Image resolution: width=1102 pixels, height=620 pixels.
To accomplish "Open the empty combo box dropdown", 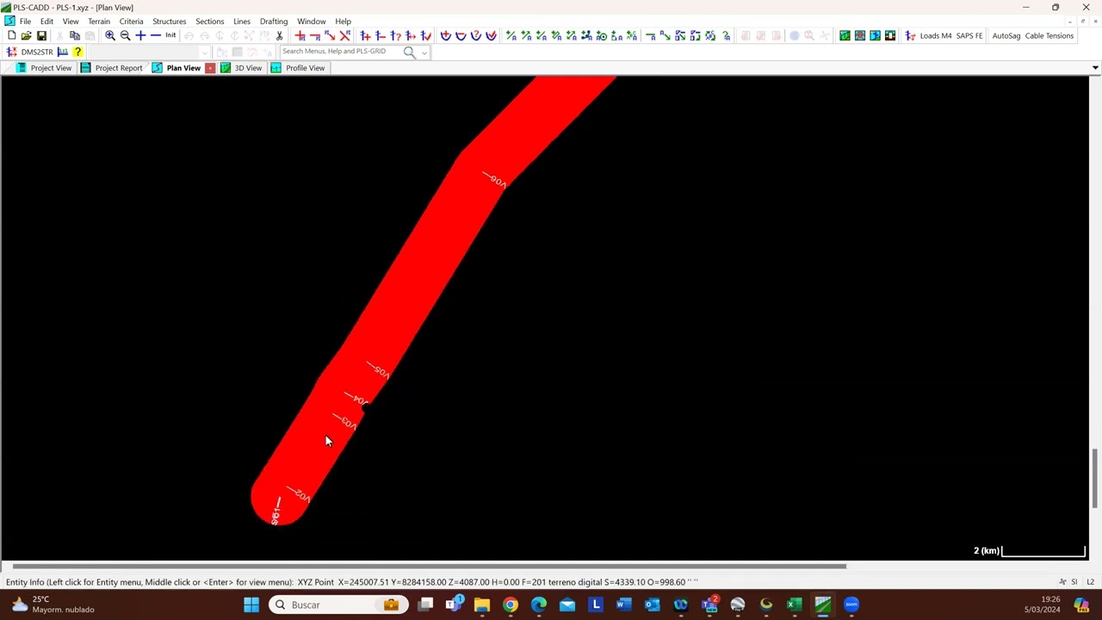I will (x=204, y=53).
